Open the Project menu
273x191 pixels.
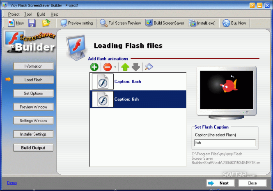pyautogui.click(x=14, y=14)
